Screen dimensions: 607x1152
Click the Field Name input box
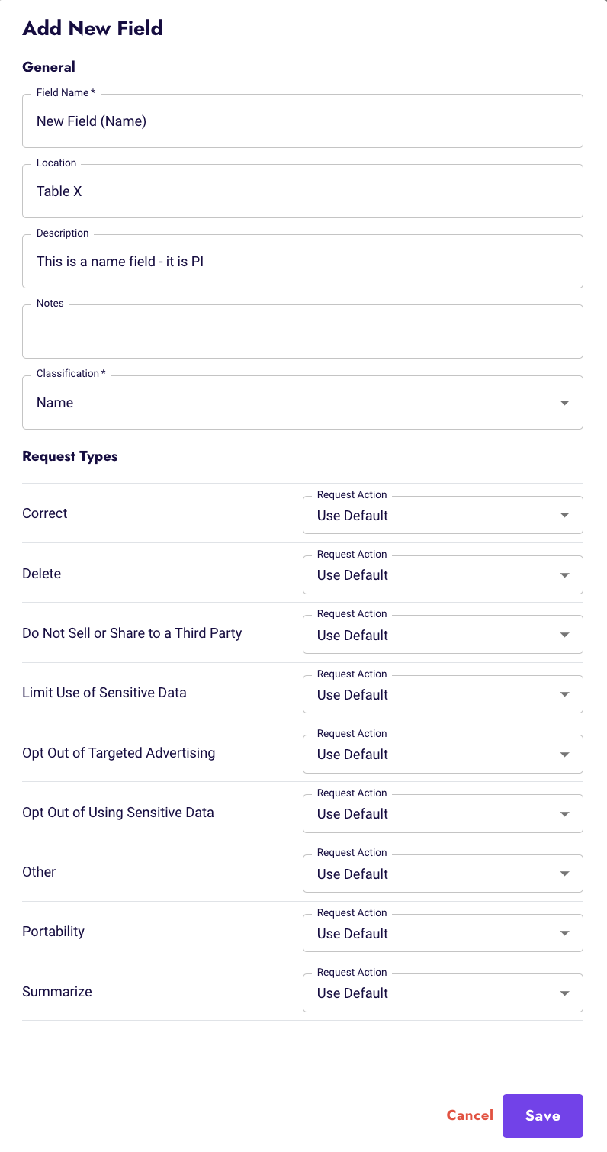[x=303, y=121]
